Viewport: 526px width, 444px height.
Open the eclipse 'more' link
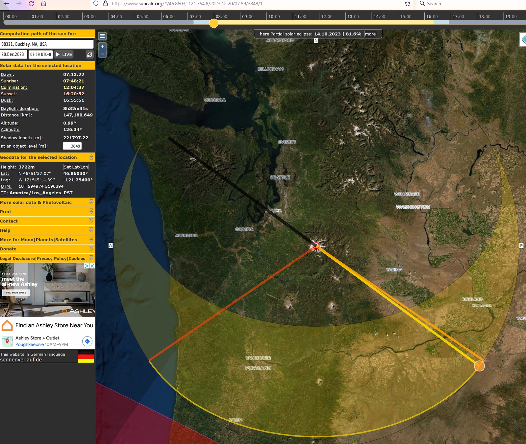point(370,34)
